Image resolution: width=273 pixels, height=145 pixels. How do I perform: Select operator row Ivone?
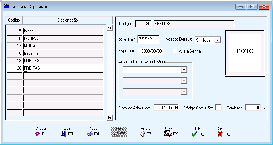pos(63,31)
